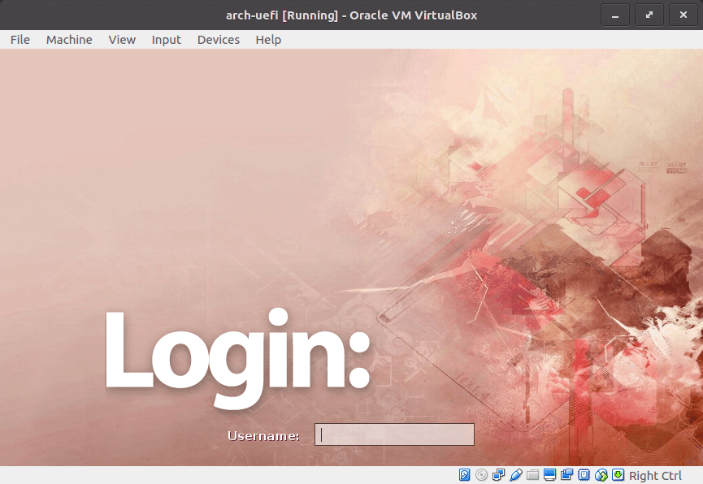This screenshot has width=703, height=484.
Task: Open the Input menu
Action: coord(167,40)
